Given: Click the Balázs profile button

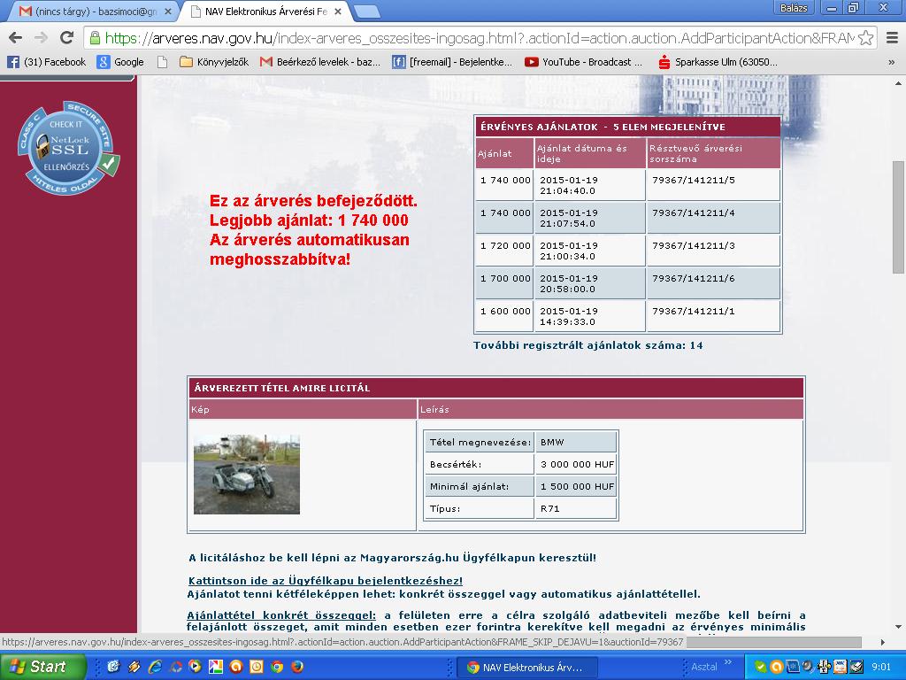Looking at the screenshot, I should click(x=792, y=8).
